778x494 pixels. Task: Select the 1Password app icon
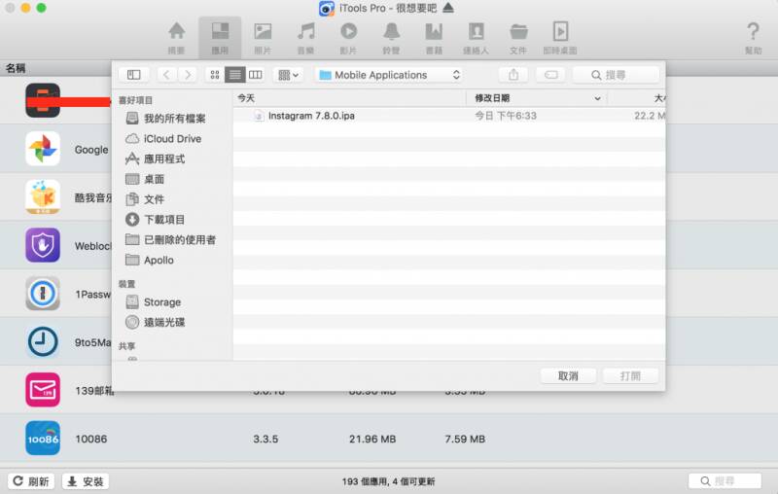(43, 293)
